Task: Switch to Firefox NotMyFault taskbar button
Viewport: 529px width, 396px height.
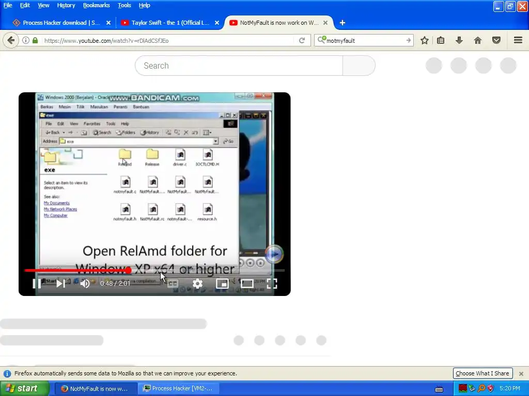Action: click(x=96, y=389)
